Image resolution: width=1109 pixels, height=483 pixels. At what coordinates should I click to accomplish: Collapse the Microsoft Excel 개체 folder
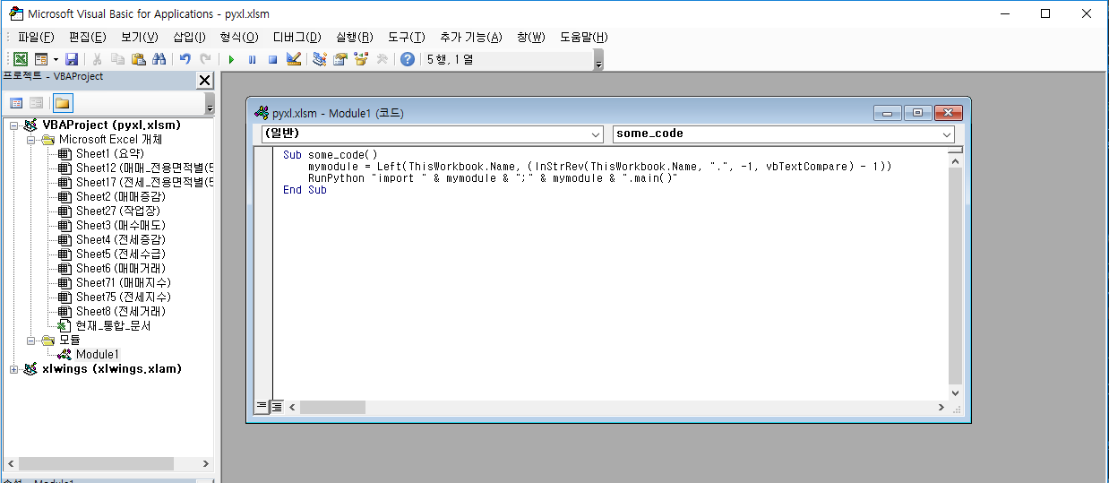(x=30, y=140)
